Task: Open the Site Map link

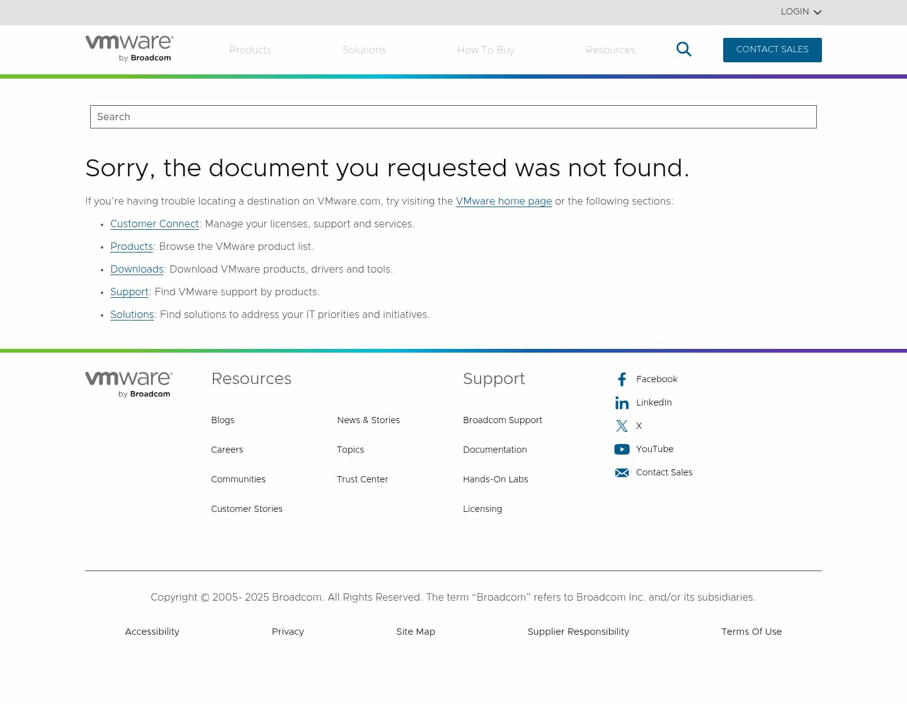Action: point(416,632)
